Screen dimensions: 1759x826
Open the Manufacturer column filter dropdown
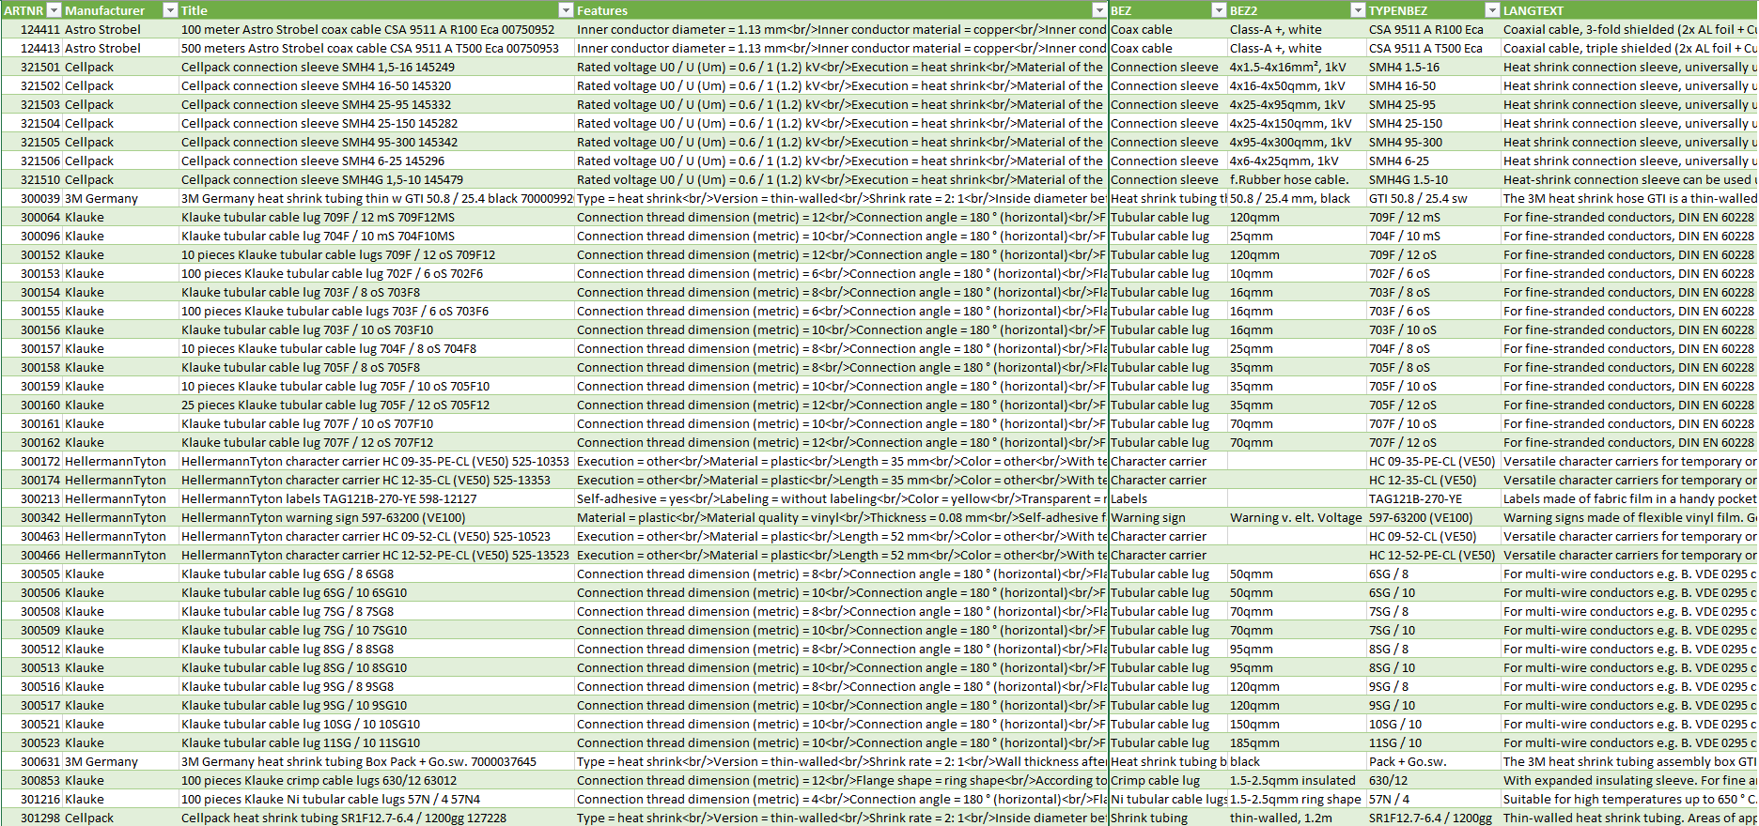point(170,10)
